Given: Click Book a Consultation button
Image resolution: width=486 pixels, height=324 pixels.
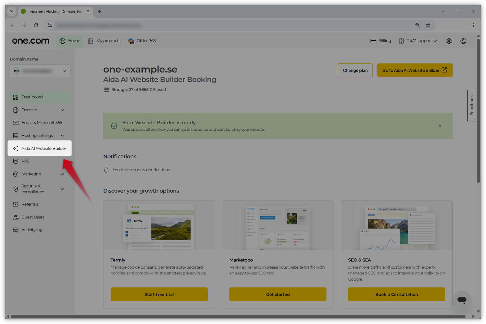Looking at the screenshot, I should pyautogui.click(x=397, y=295).
